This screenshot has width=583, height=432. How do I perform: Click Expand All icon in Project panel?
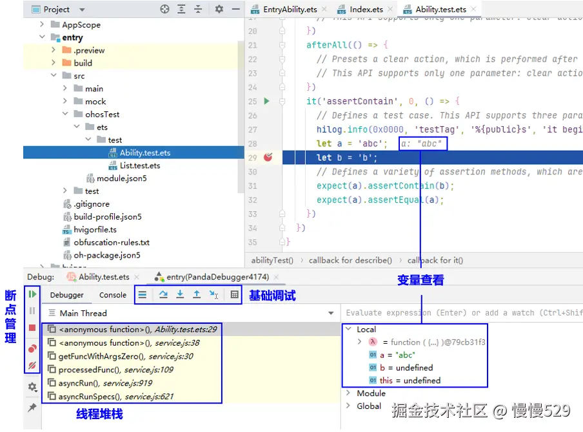(x=181, y=9)
